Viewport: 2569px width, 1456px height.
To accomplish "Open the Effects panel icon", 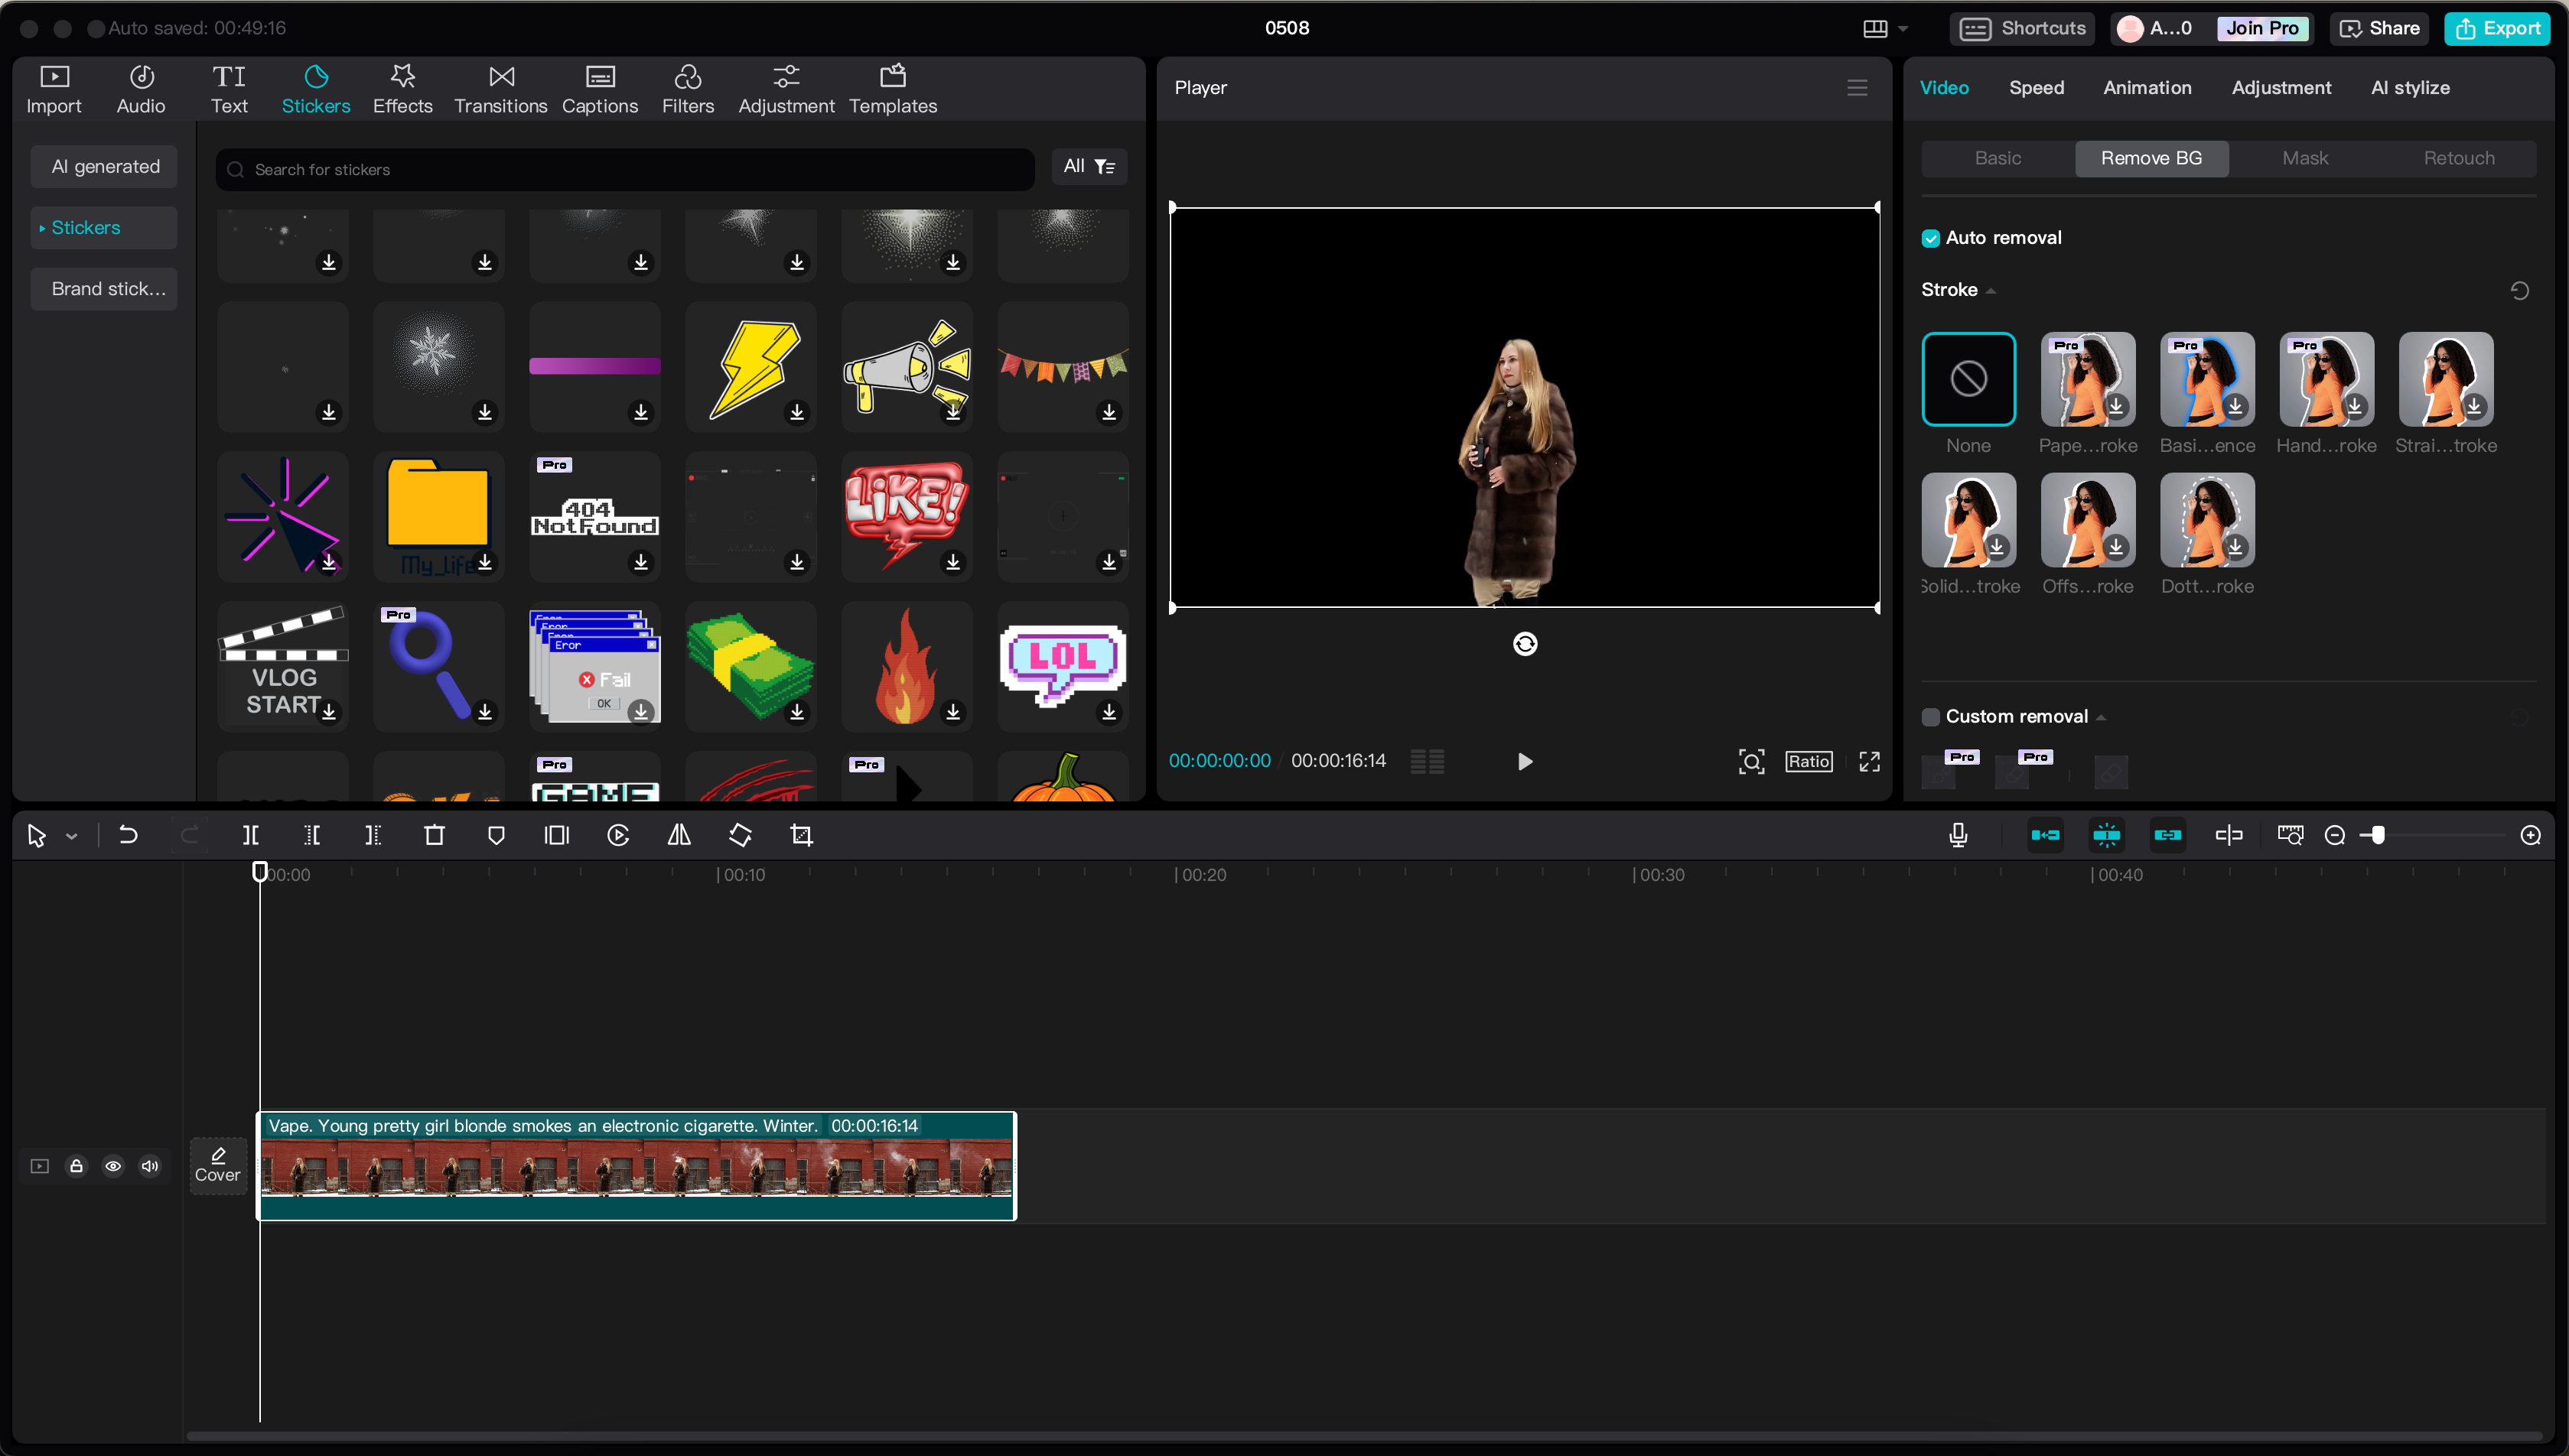I will (x=402, y=89).
